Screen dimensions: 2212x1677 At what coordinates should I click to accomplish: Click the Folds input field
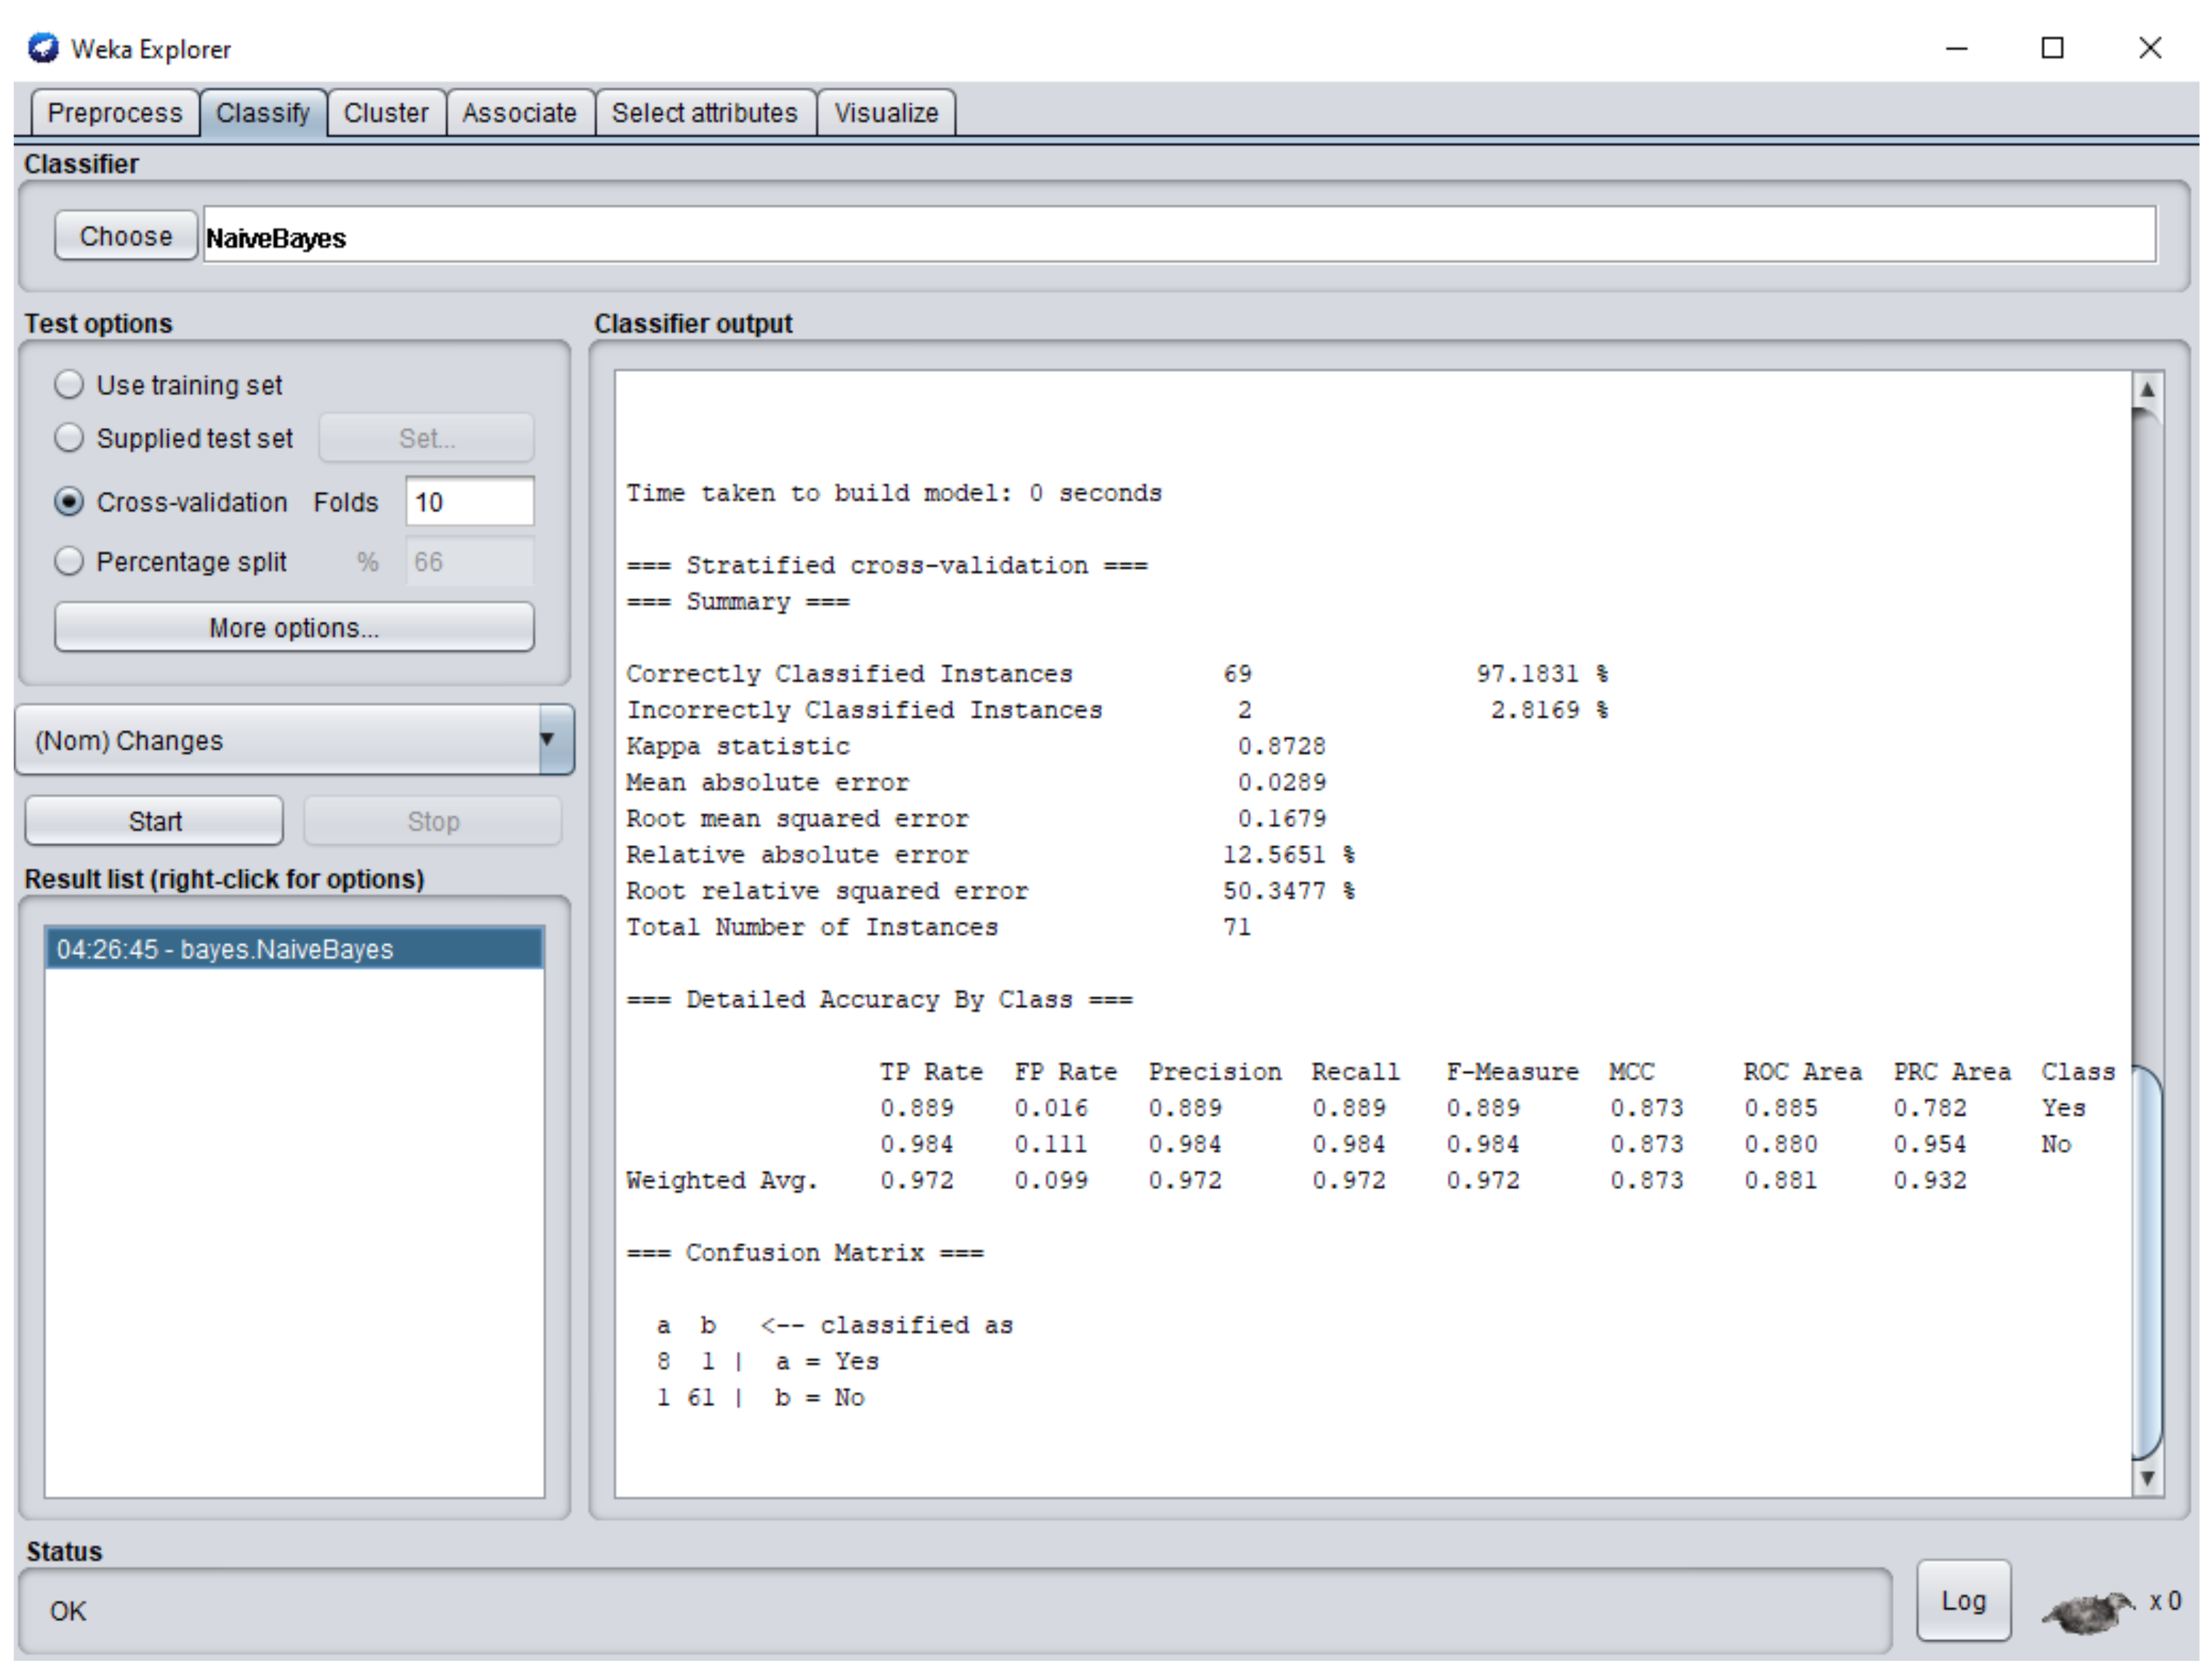pos(469,502)
